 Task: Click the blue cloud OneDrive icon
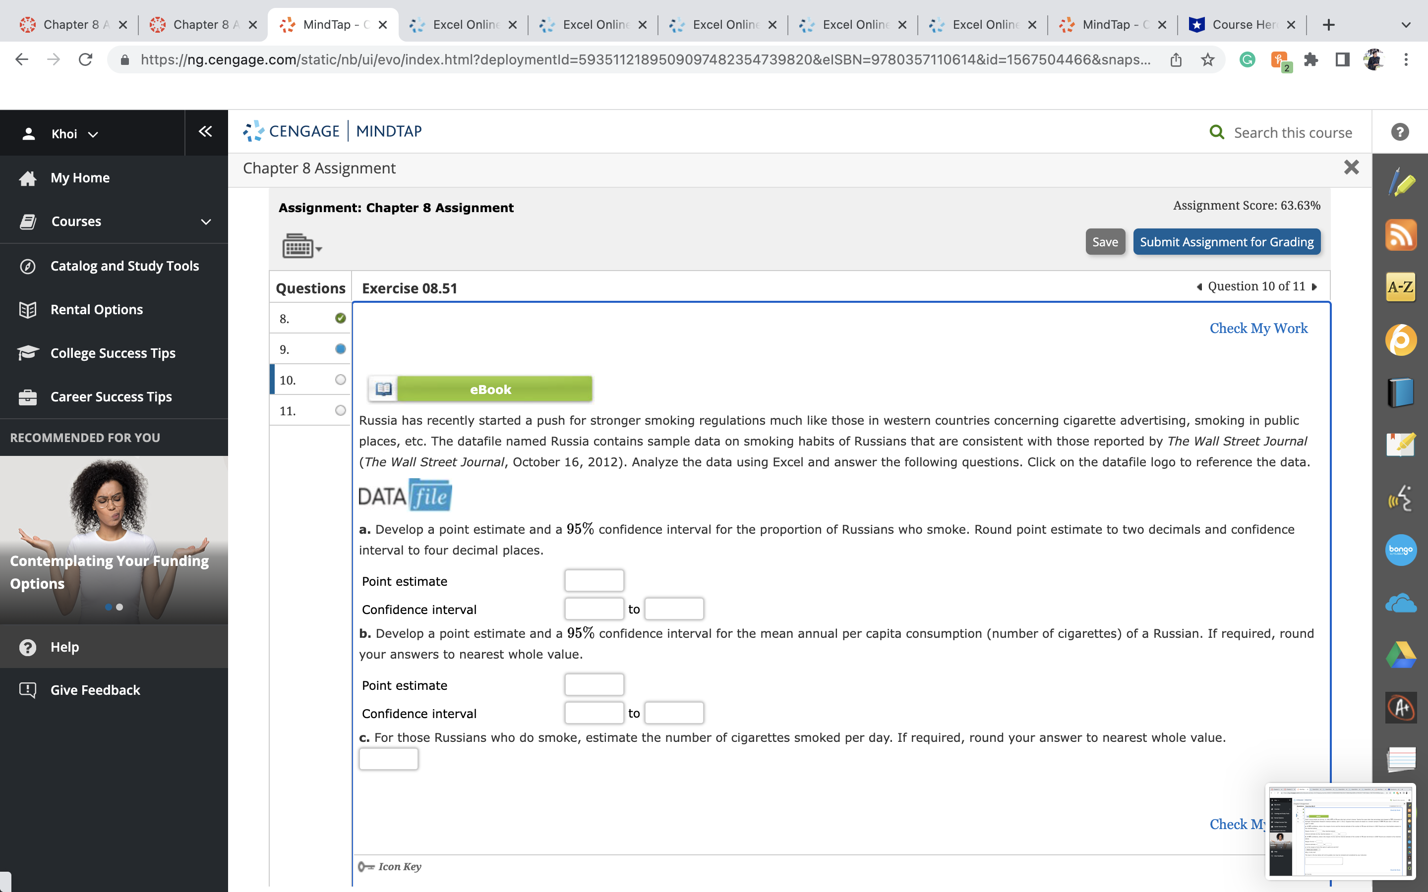pyautogui.click(x=1400, y=604)
